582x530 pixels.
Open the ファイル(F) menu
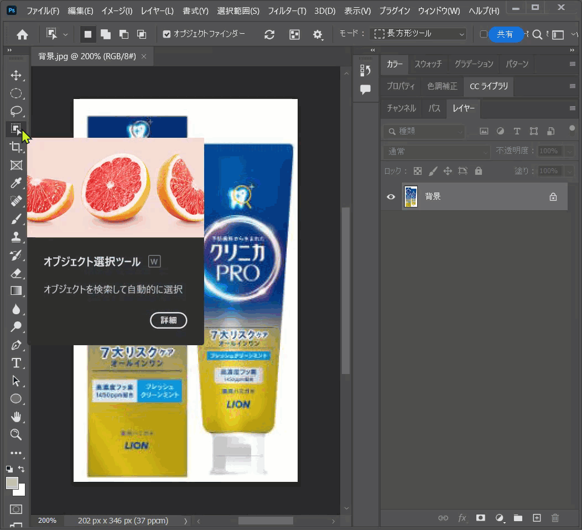coord(43,11)
